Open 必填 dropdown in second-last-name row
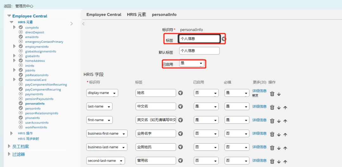The image size is (342, 167). tap(237, 161)
